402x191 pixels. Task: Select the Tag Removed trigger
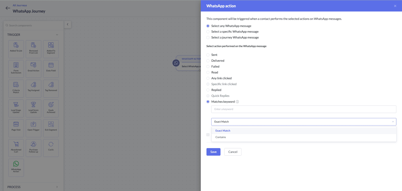tap(51, 89)
